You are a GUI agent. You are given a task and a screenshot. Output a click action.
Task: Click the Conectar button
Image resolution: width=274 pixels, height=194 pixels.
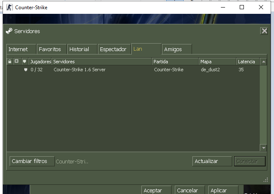[x=250, y=161]
